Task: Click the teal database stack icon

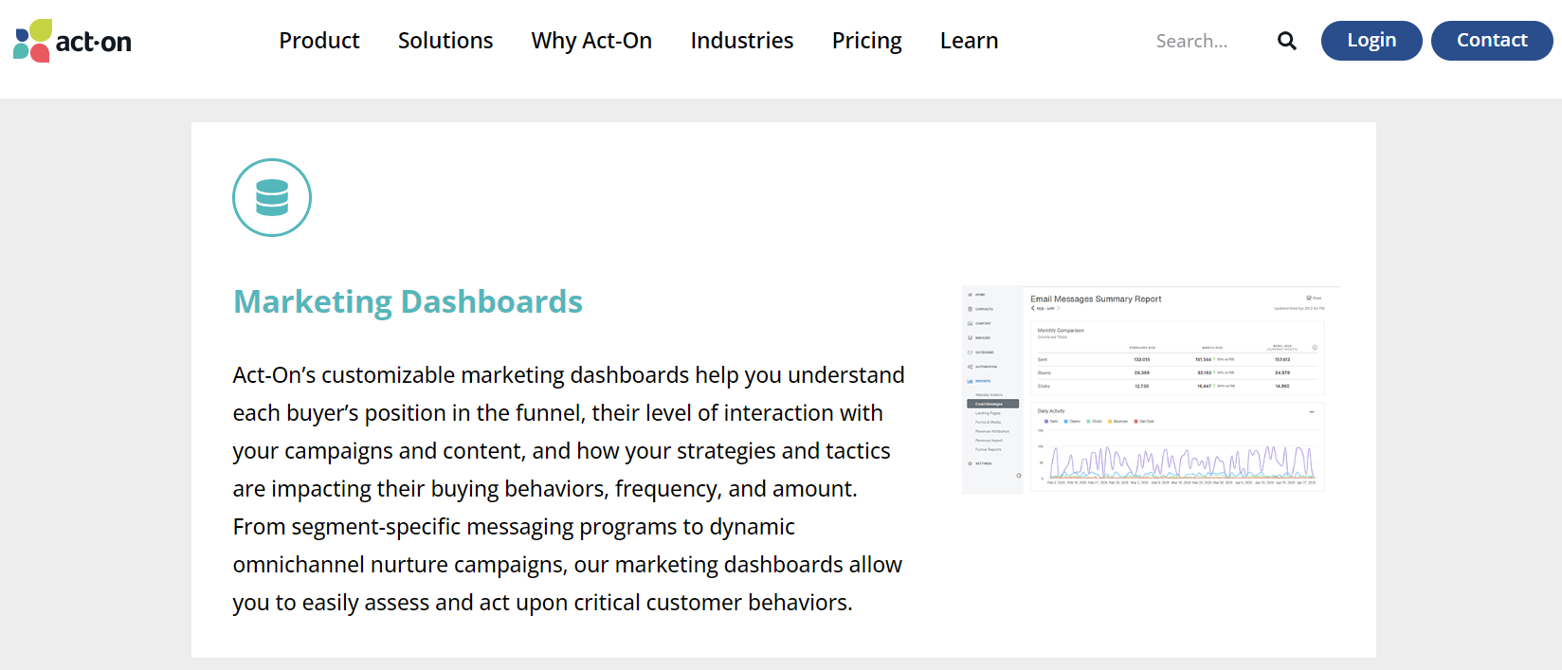Action: (x=272, y=197)
